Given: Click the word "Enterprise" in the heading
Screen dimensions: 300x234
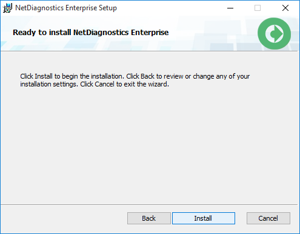Looking at the screenshot, I should coord(150,33).
